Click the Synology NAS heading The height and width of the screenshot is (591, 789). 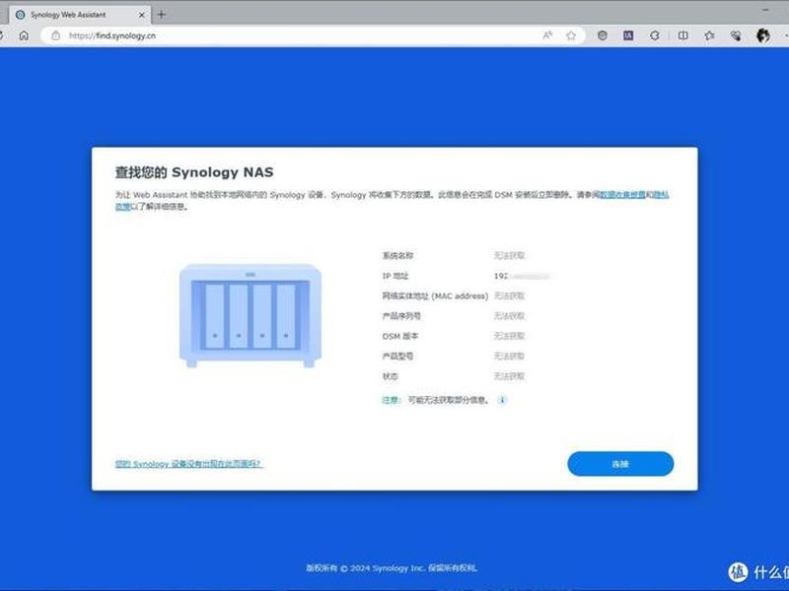tap(194, 172)
